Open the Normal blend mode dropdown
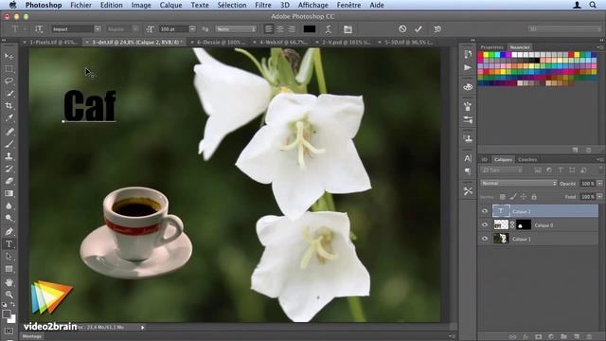 pos(518,183)
